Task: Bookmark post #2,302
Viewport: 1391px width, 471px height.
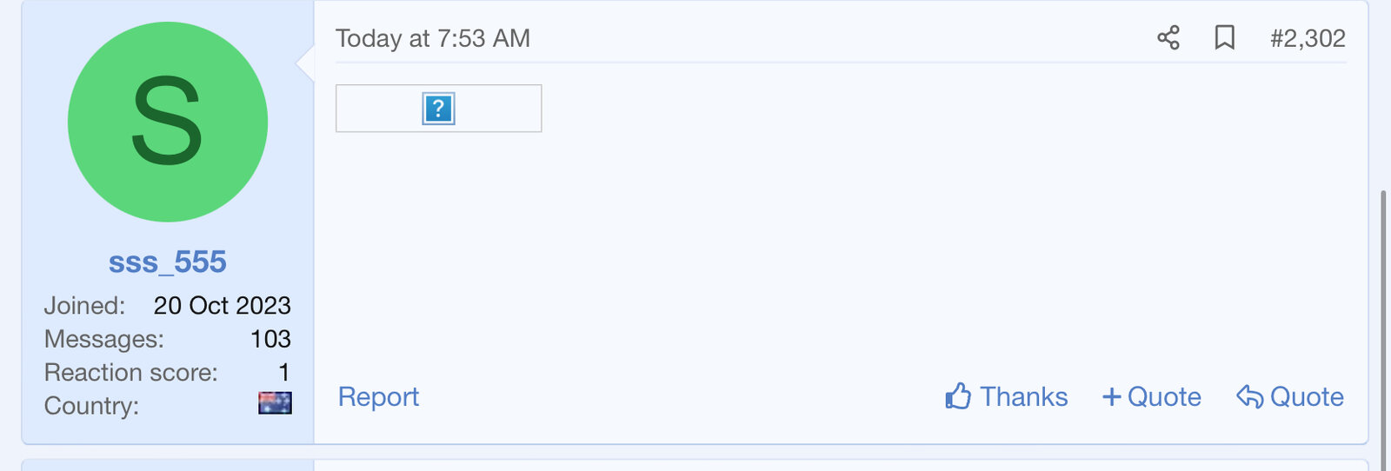Action: click(x=1224, y=38)
